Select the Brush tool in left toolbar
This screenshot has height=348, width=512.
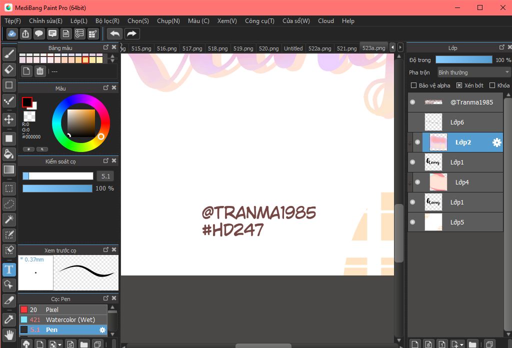(x=9, y=54)
